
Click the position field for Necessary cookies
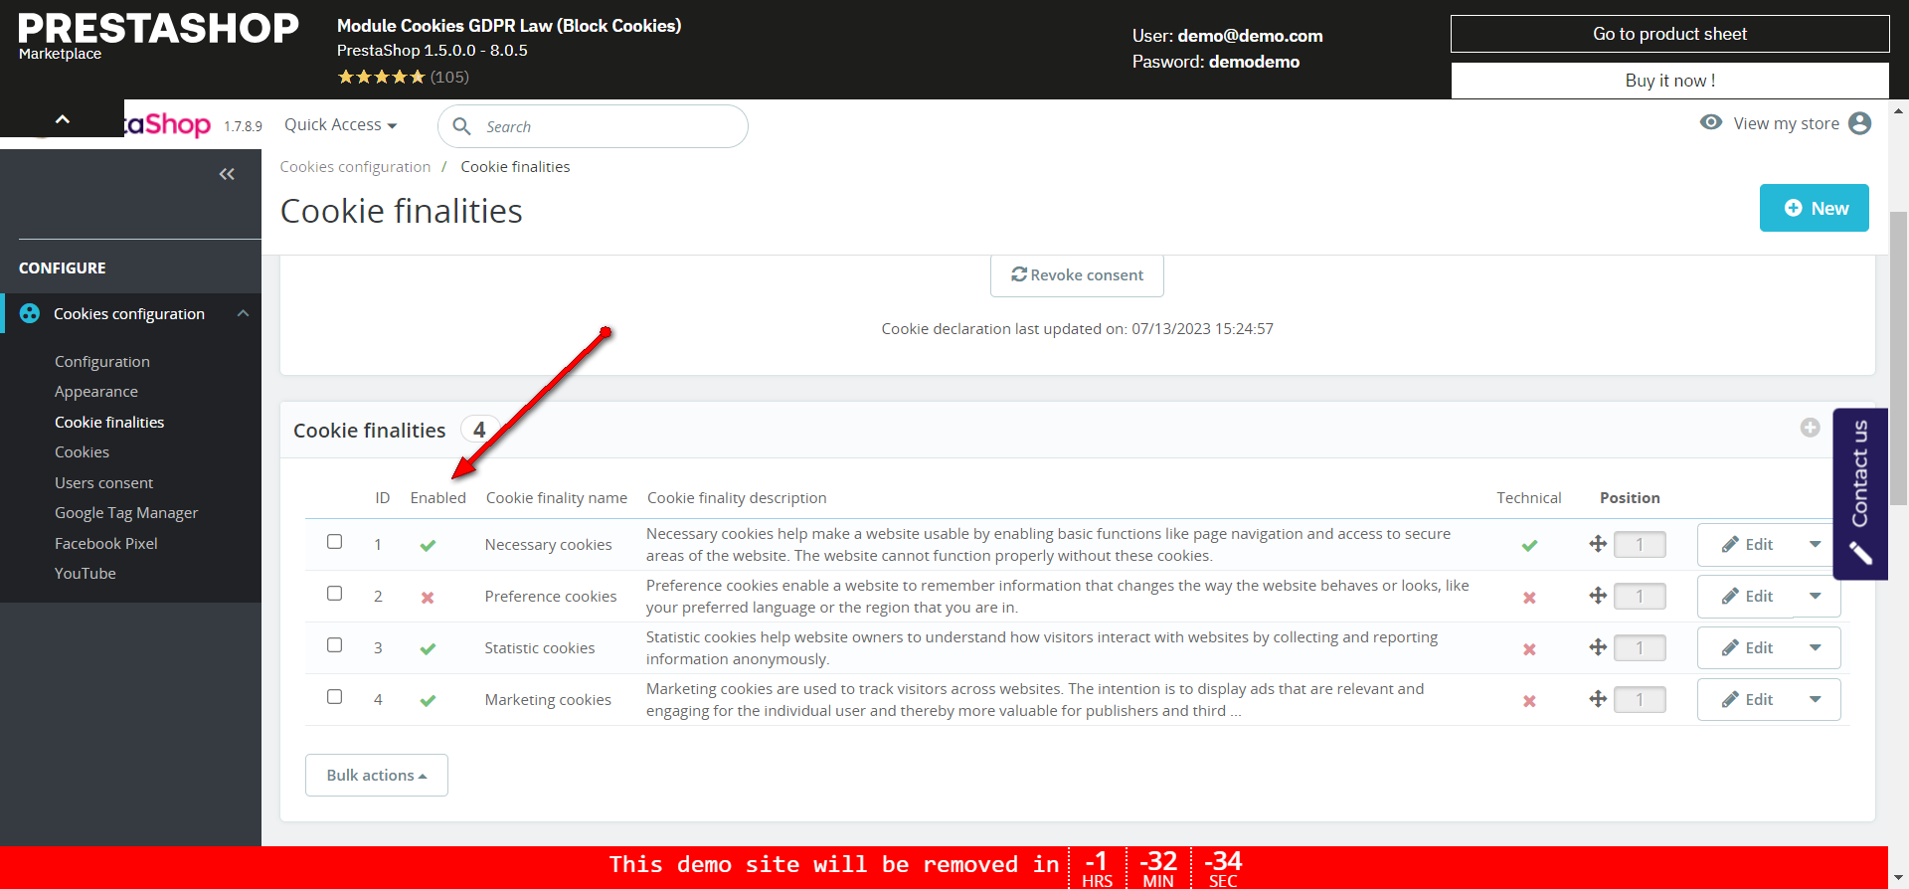coord(1640,544)
